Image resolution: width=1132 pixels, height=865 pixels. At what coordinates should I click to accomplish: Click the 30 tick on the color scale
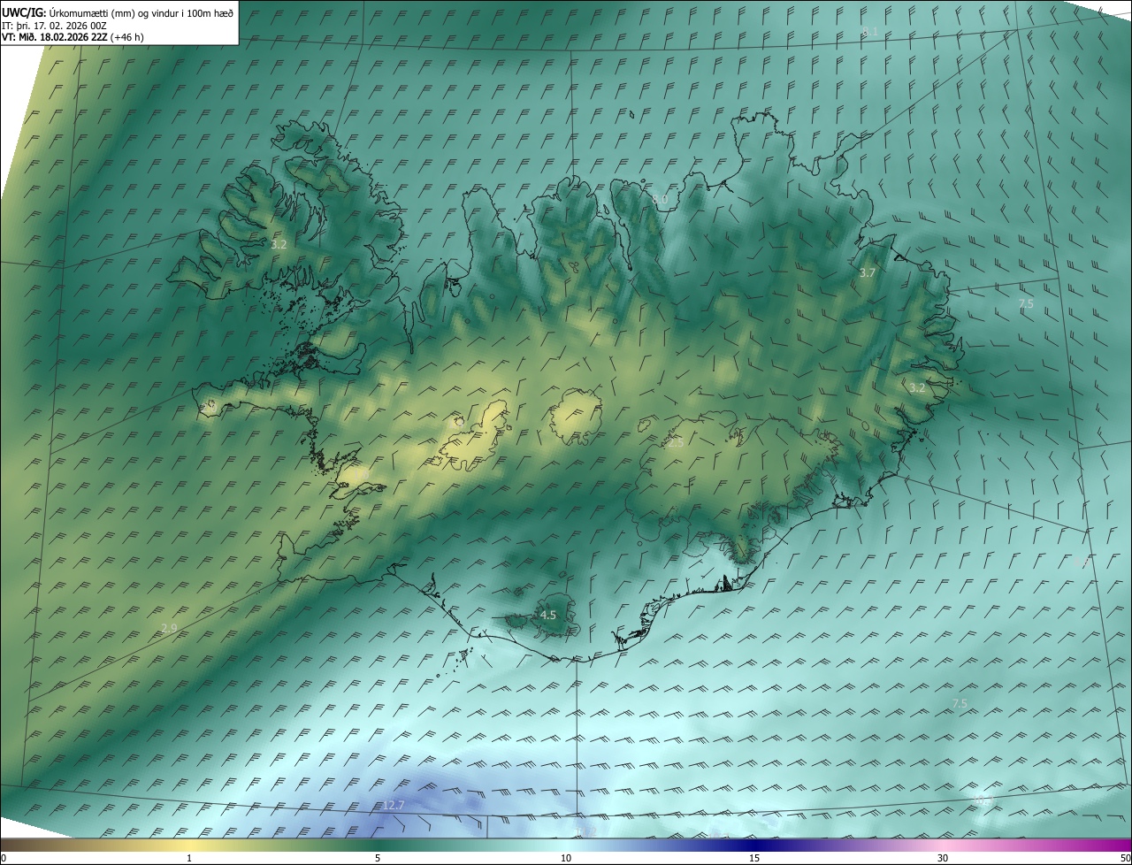[x=943, y=859]
